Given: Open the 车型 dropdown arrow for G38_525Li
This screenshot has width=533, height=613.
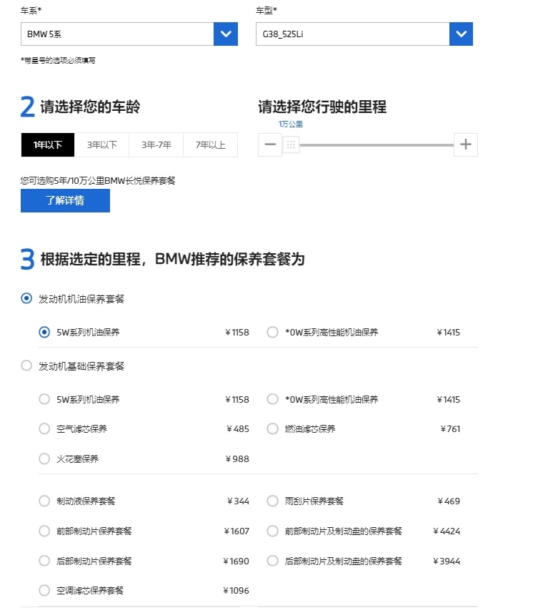Looking at the screenshot, I should (461, 34).
